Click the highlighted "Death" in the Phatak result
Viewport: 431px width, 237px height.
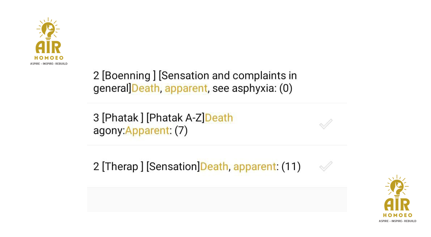[x=219, y=118]
